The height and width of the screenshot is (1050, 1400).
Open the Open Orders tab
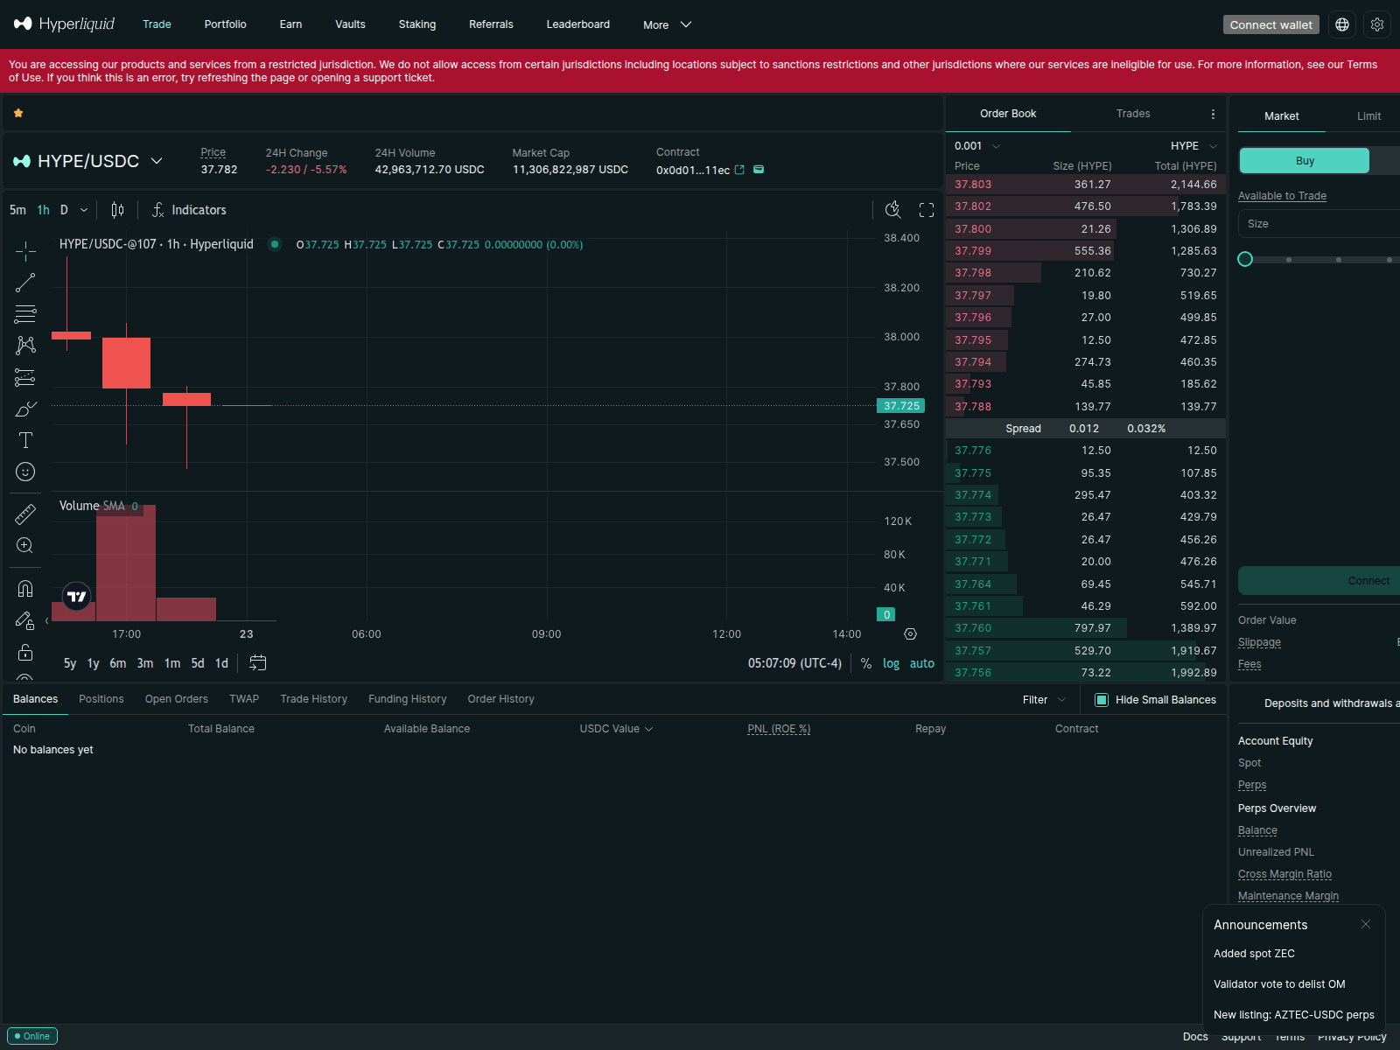176,699
